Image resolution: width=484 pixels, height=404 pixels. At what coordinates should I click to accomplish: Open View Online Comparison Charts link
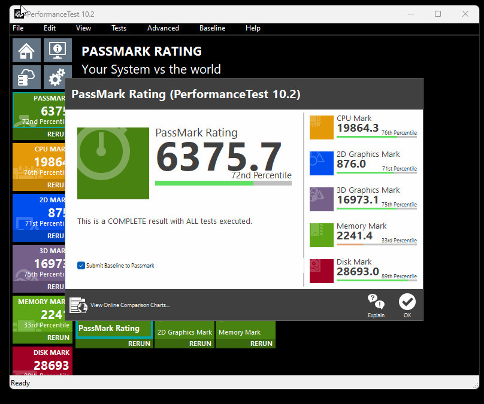(x=129, y=305)
